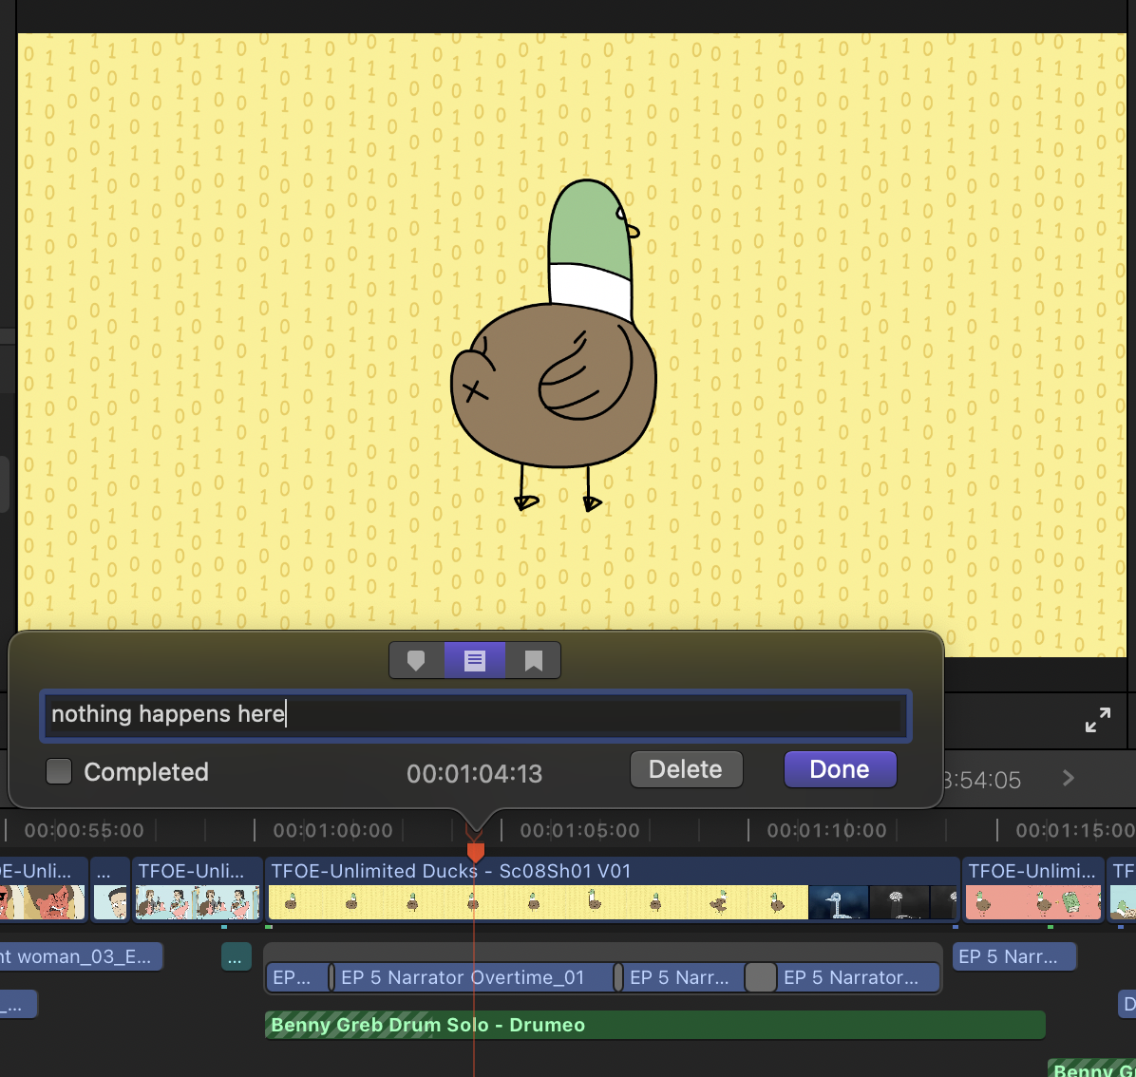This screenshot has height=1077, width=1136.
Task: Select the small teal ellipsis clip
Action: pyautogui.click(x=235, y=957)
